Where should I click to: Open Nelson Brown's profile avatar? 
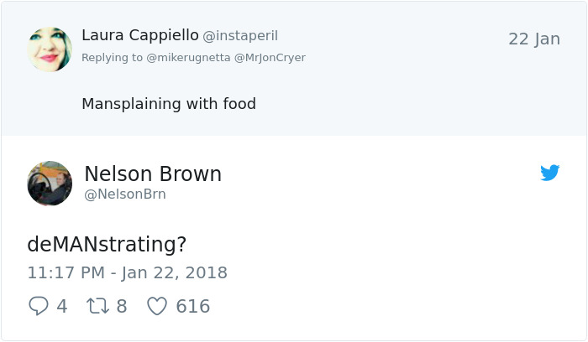pos(50,184)
